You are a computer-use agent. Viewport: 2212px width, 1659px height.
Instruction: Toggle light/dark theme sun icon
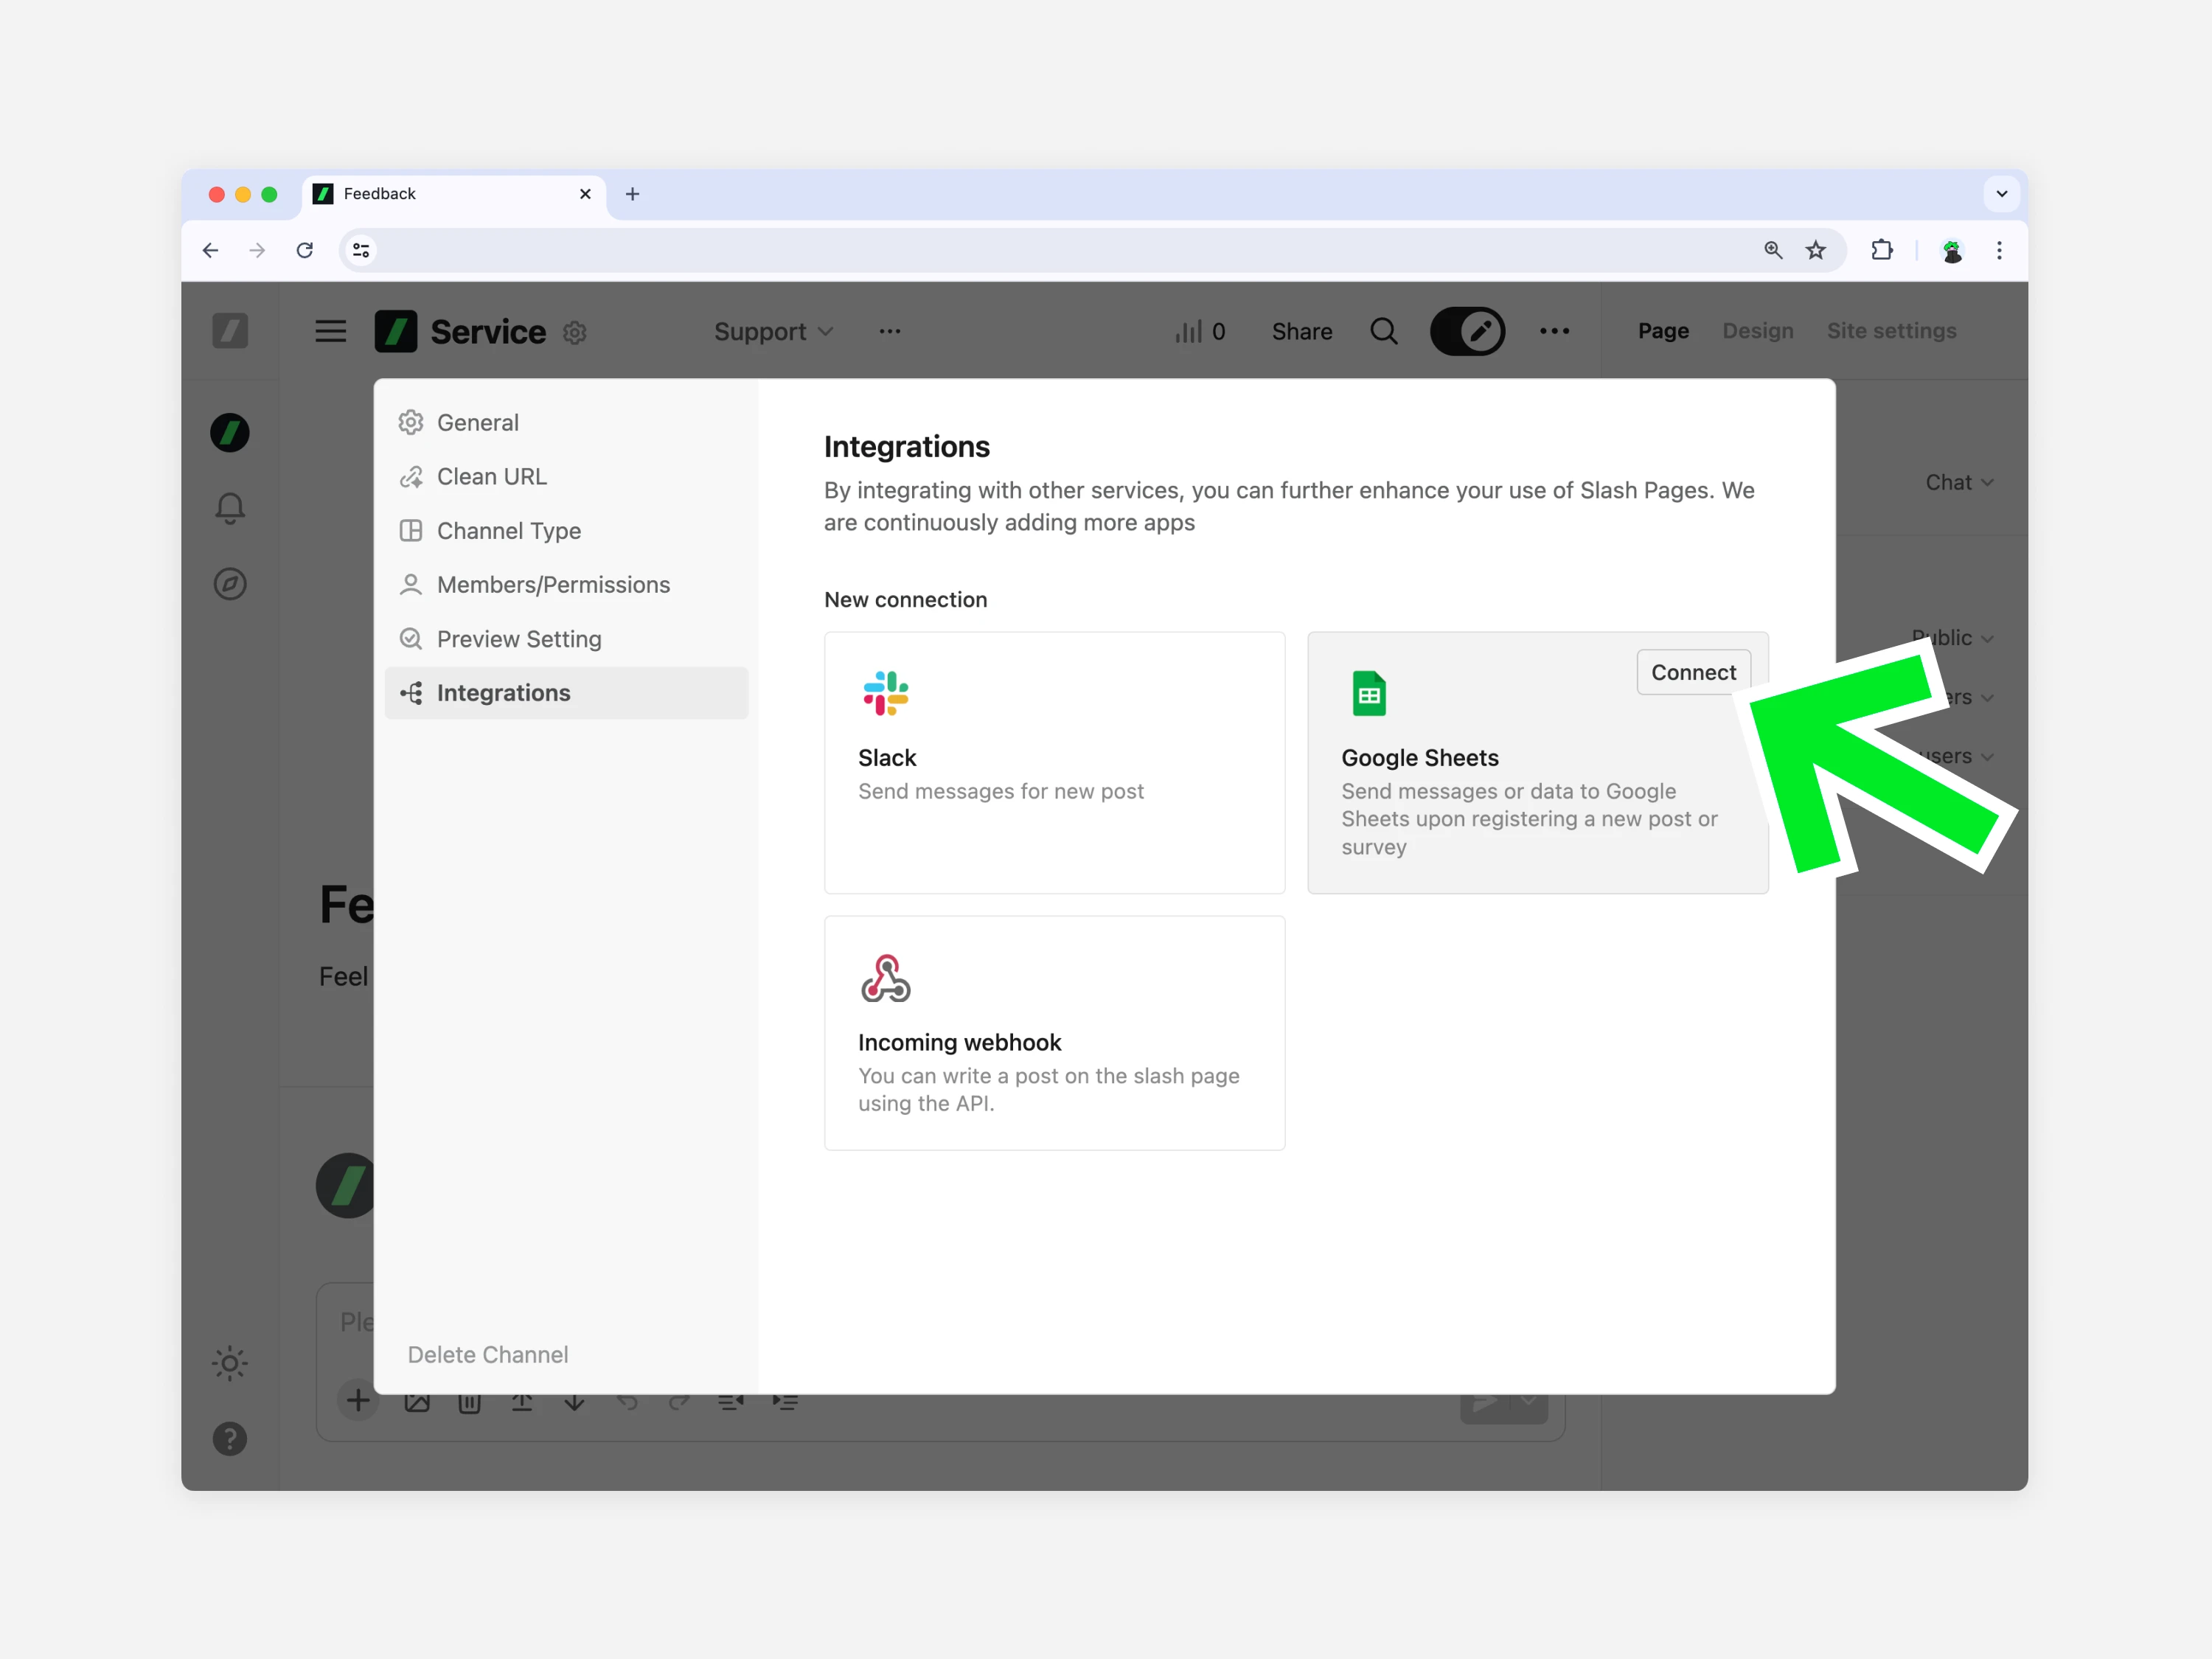pyautogui.click(x=230, y=1363)
